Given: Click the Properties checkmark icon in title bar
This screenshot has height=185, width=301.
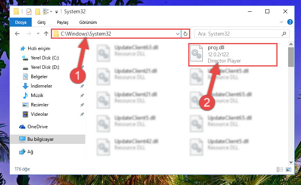Looking at the screenshot, I should point(29,12).
